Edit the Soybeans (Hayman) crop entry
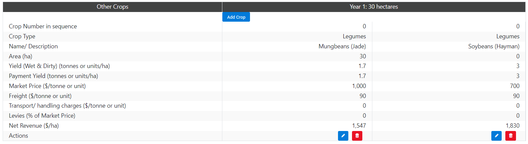This screenshot has width=528, height=144. [x=496, y=136]
